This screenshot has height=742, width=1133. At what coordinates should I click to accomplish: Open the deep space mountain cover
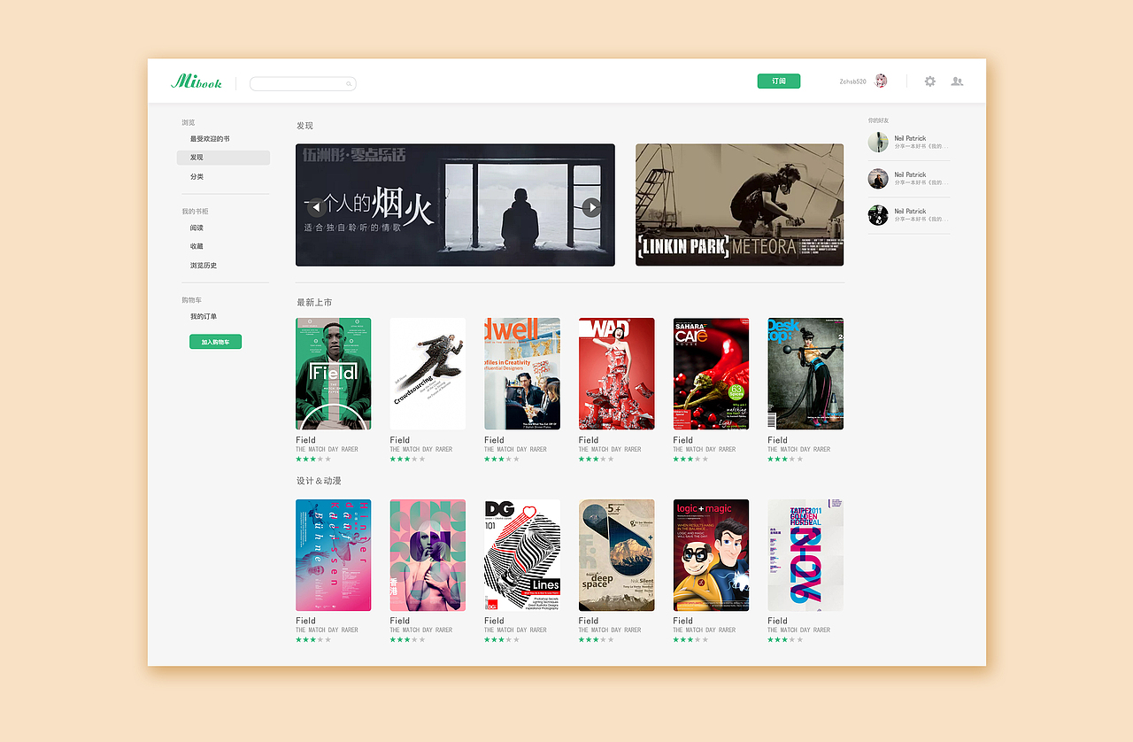tap(617, 555)
